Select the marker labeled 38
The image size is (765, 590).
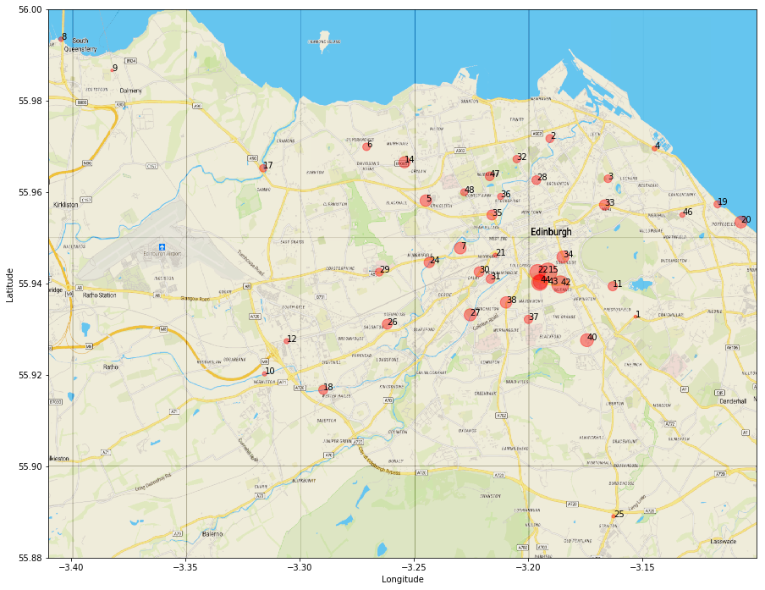506,302
